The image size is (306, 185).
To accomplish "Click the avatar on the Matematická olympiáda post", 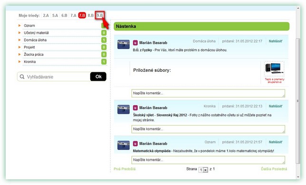I will point(124,145).
